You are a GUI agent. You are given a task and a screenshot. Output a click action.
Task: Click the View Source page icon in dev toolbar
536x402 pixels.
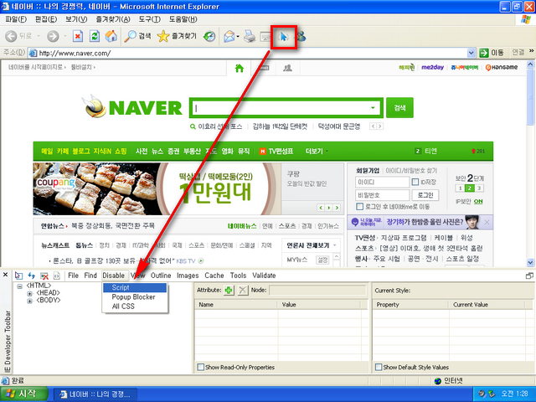57,276
